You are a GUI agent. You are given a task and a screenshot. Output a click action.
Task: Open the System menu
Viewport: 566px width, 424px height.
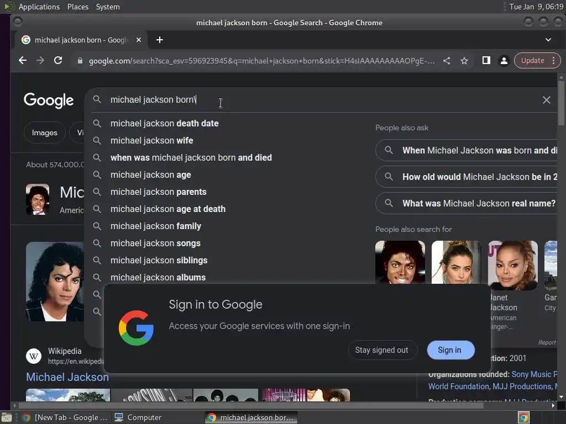pyautogui.click(x=108, y=7)
